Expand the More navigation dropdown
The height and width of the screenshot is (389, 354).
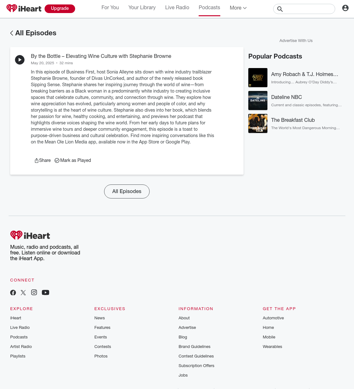point(238,8)
